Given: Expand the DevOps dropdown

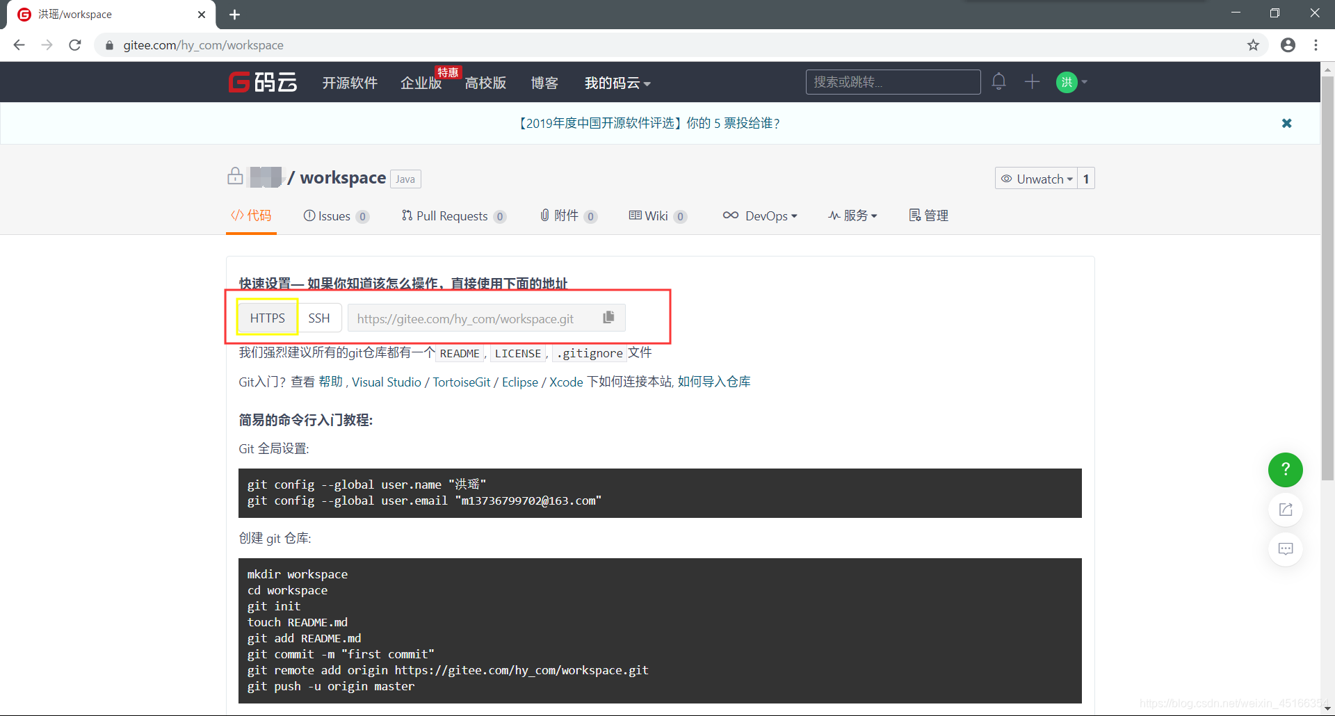Looking at the screenshot, I should tap(760, 215).
